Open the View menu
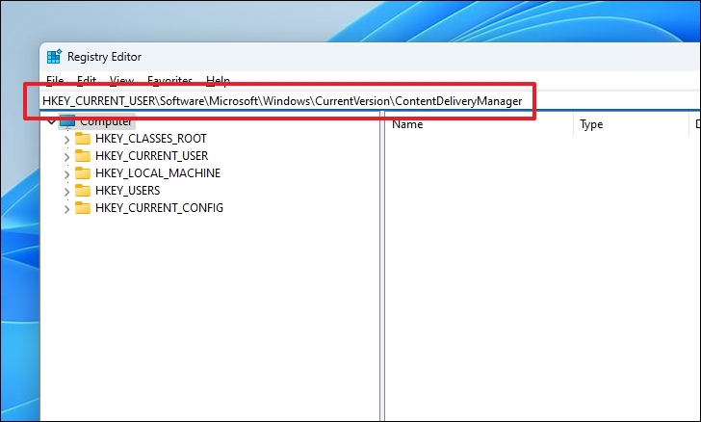The height and width of the screenshot is (422, 701). tap(121, 81)
